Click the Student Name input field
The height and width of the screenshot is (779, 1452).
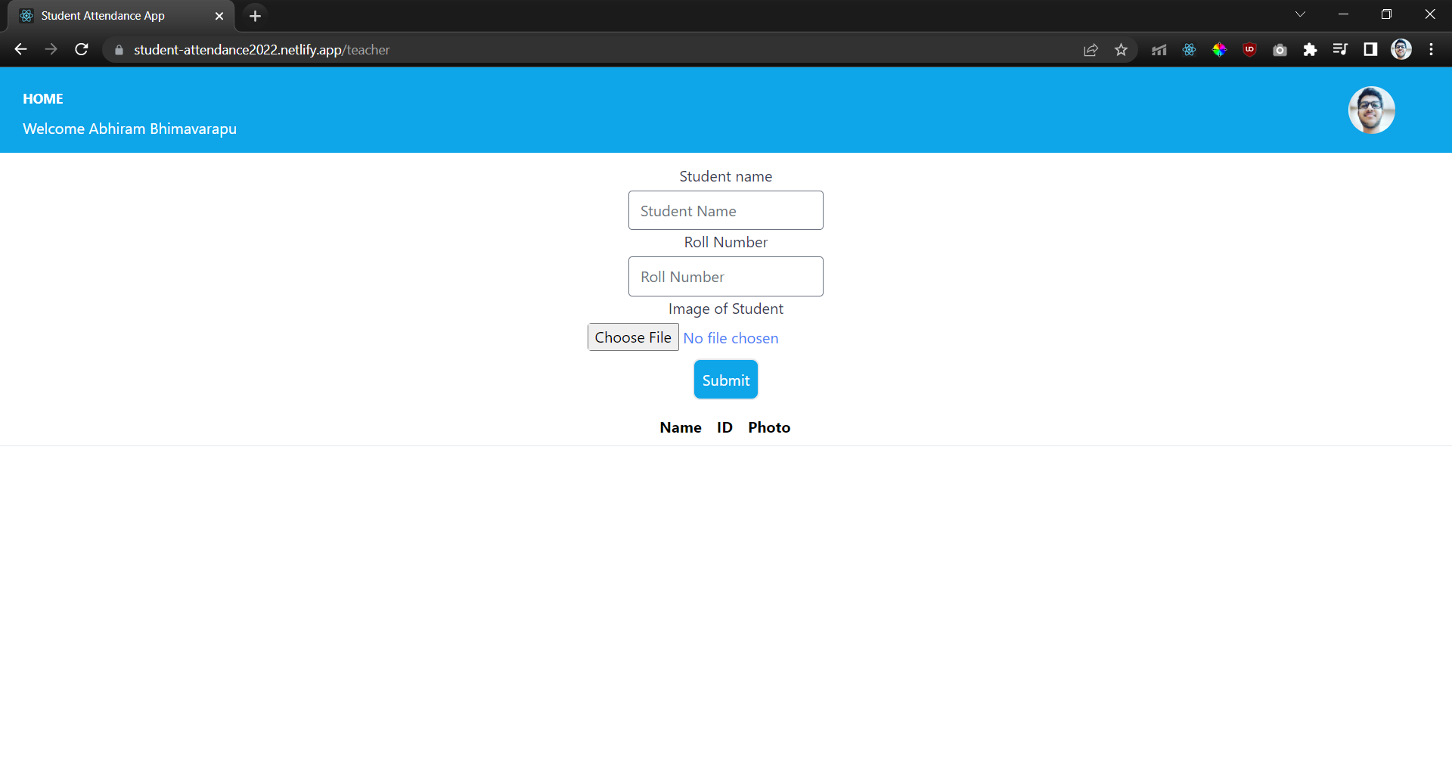725,210
